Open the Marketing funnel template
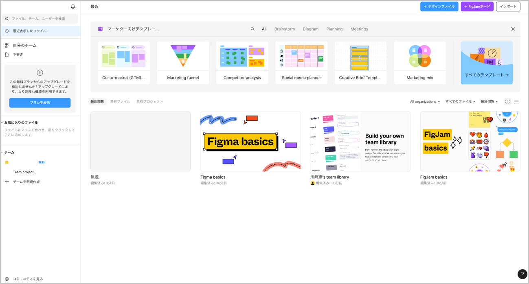This screenshot has width=529, height=284. (x=183, y=63)
